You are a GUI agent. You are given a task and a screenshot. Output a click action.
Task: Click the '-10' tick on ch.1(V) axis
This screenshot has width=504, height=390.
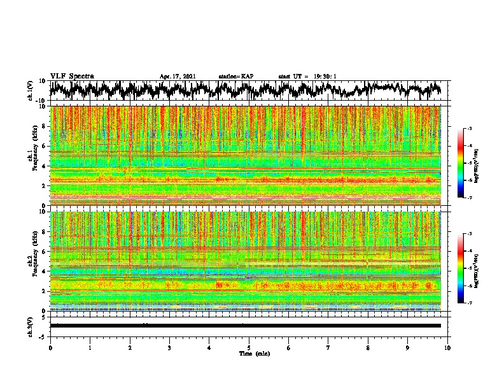click(x=41, y=101)
